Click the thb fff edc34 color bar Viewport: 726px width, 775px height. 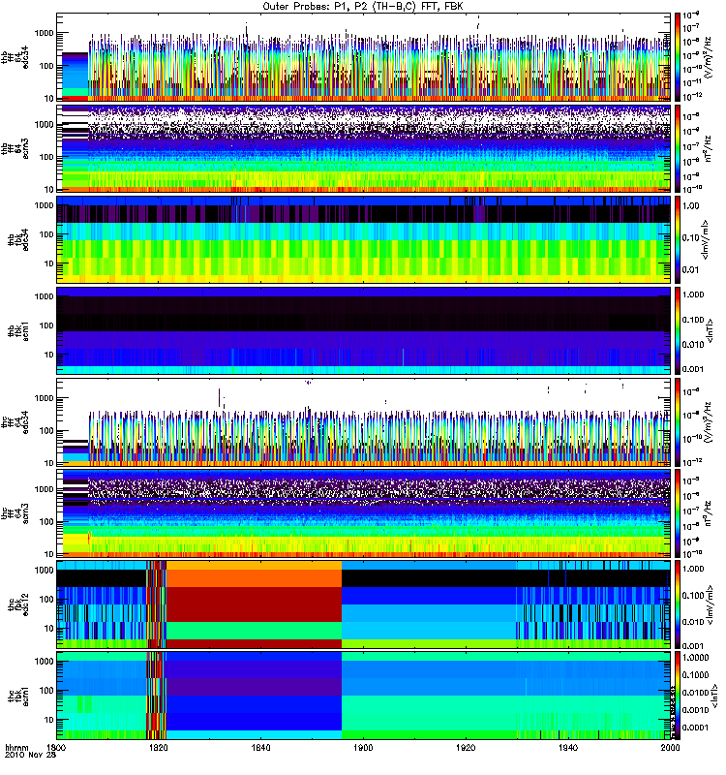(678, 57)
